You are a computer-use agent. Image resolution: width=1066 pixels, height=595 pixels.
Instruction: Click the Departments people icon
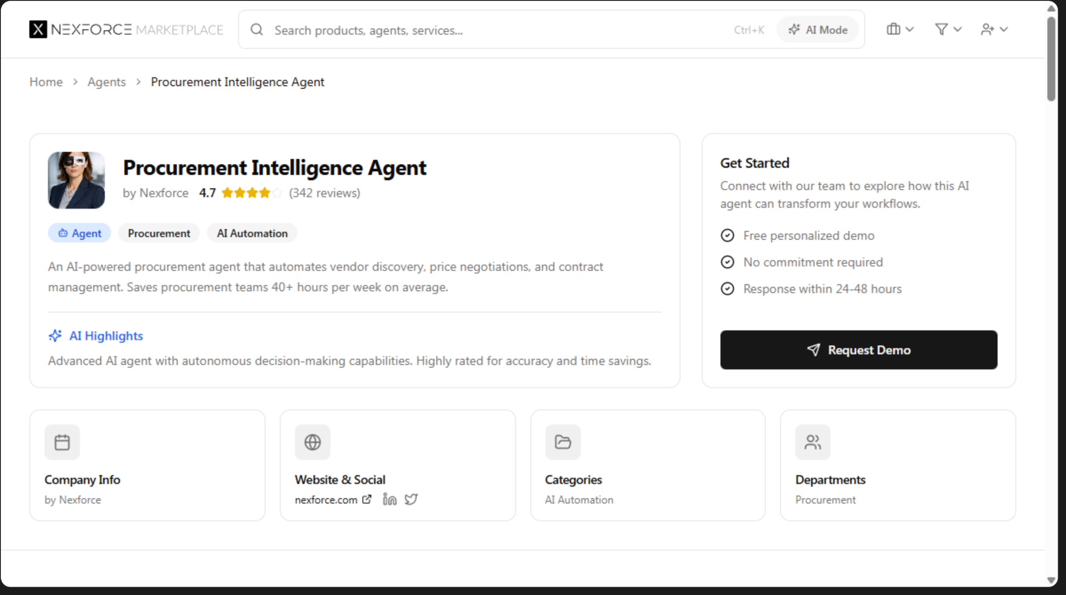pyautogui.click(x=812, y=442)
